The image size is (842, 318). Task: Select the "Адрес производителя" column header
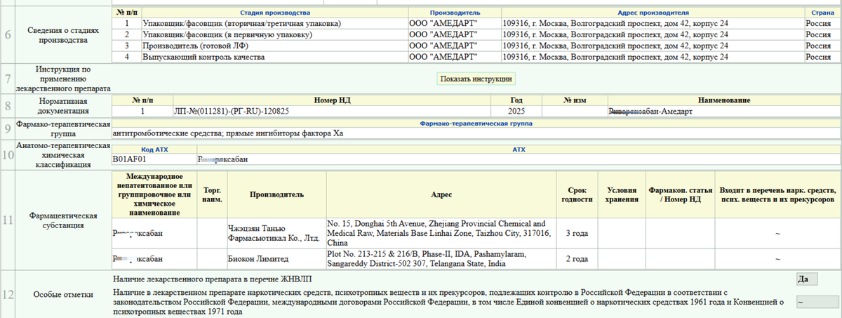653,13
